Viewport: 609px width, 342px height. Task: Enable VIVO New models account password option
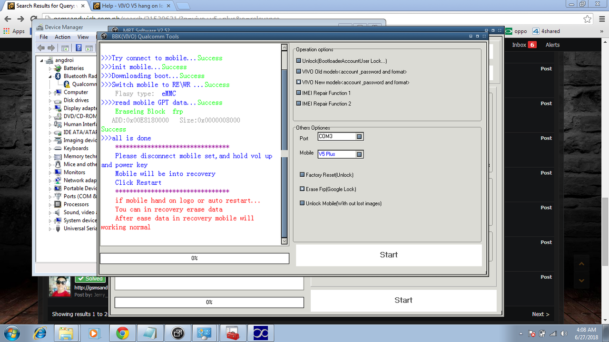(299, 82)
